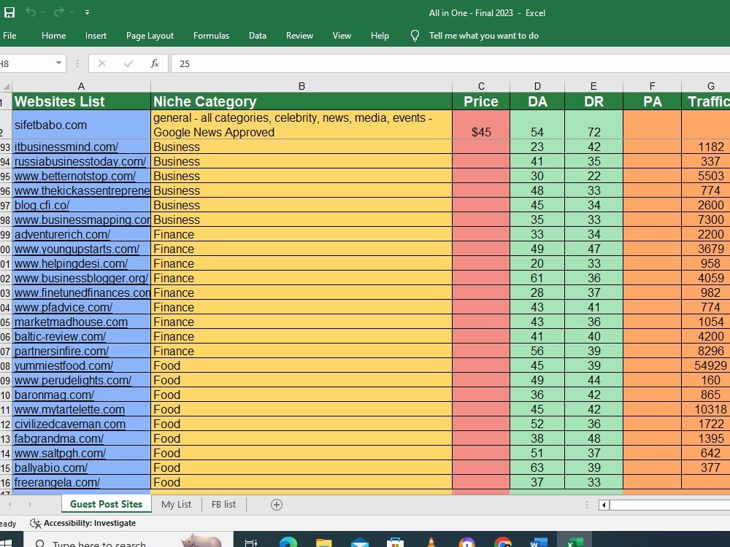730x547 pixels.
Task: Open Microsoft Edge from the taskbar
Action: 288,542
